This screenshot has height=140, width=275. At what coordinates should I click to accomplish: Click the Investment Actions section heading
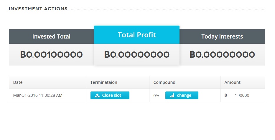click(x=38, y=9)
